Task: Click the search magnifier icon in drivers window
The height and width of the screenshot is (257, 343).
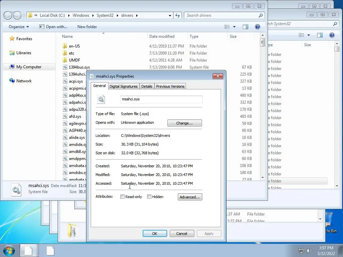Action: 261,15
